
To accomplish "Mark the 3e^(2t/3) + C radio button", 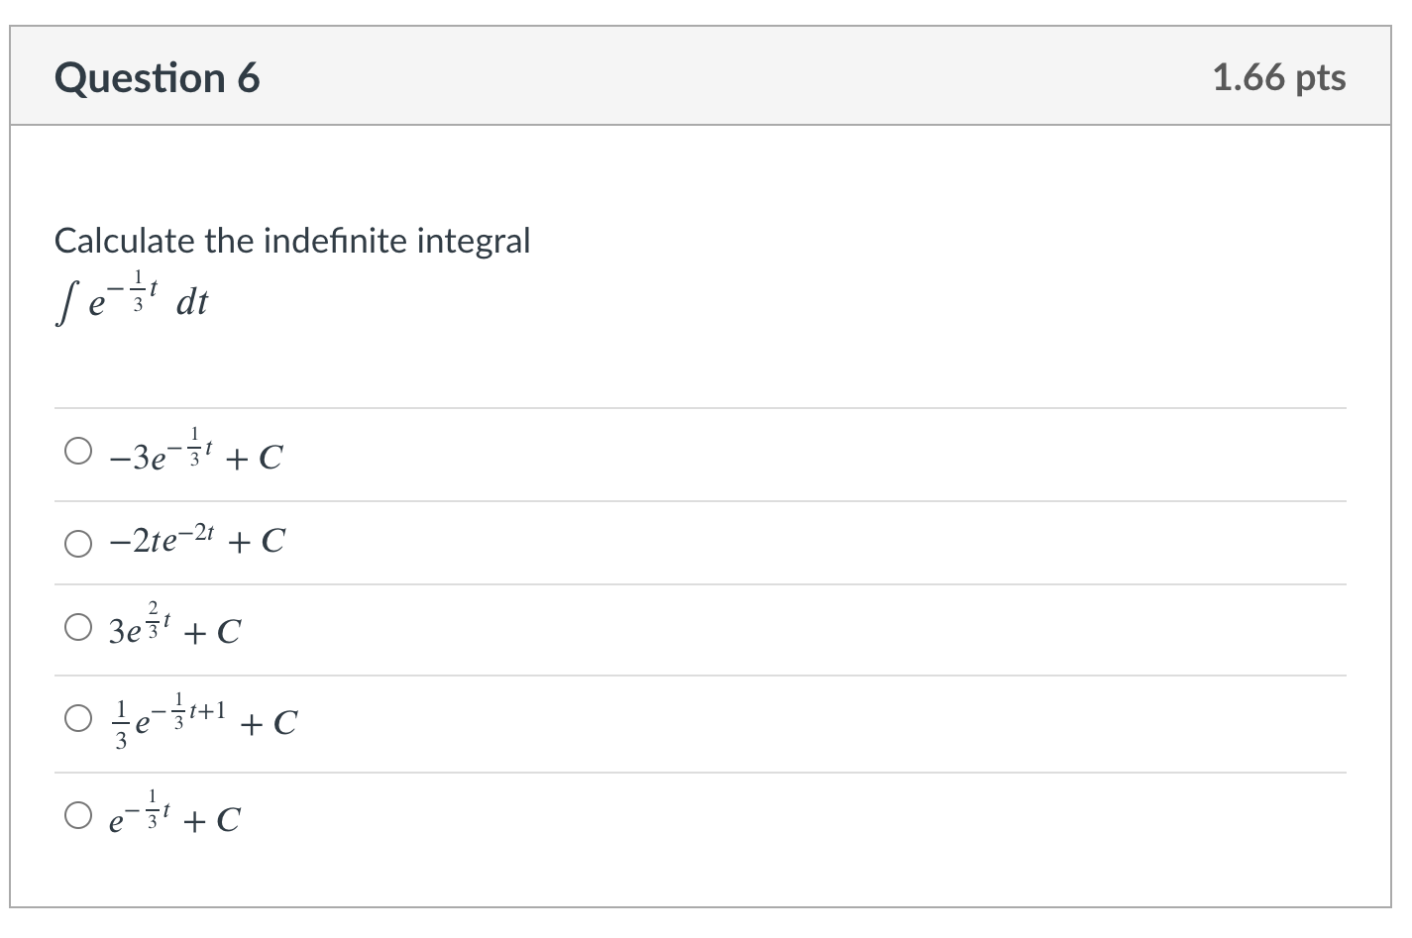I will pyautogui.click(x=79, y=627).
